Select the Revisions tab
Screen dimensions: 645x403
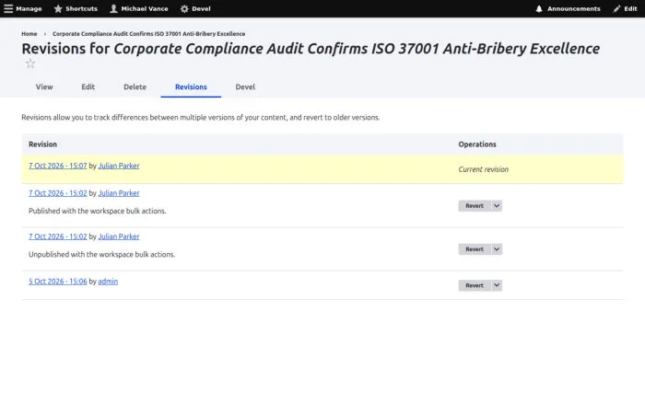pyautogui.click(x=191, y=86)
